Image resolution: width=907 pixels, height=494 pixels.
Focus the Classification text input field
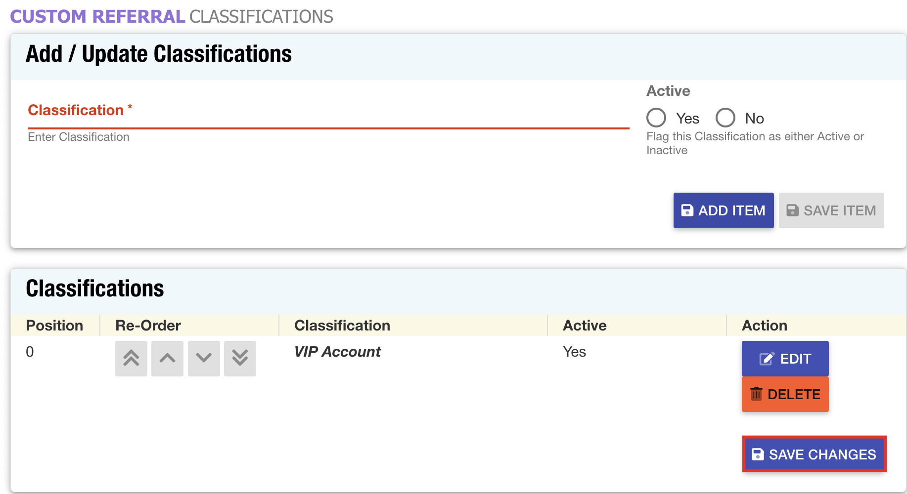(x=328, y=118)
